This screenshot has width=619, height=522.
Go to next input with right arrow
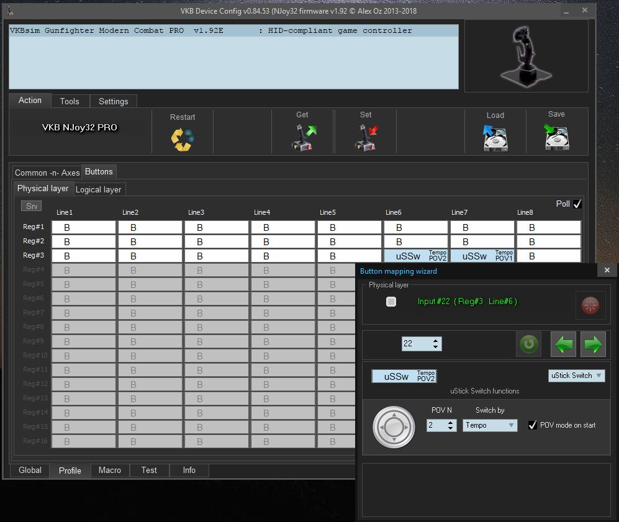coord(593,344)
